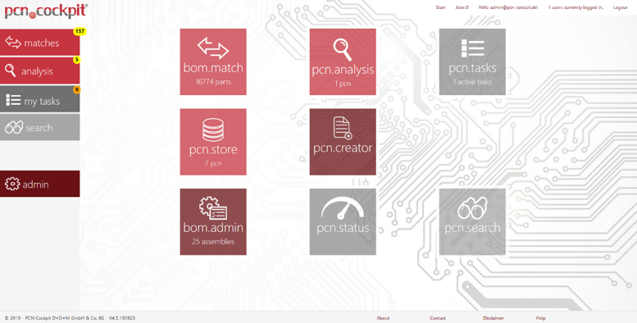Open the Disclaimer footer link
The height and width of the screenshot is (323, 637).
(x=494, y=318)
